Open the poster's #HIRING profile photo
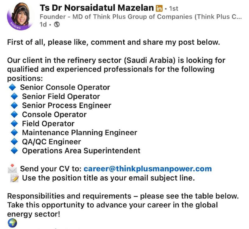This screenshot has height=229, width=249. pos(20,16)
